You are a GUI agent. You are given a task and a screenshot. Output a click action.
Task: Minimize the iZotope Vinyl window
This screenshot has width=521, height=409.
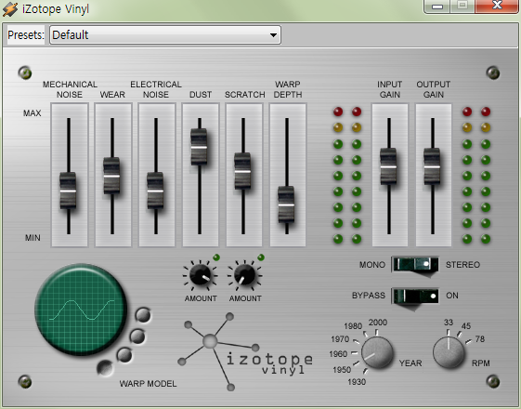click(437, 6)
